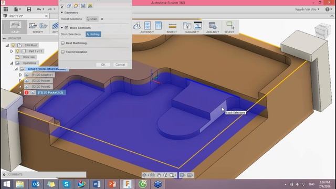Open the File menu dropdown

click(x=17, y=9)
